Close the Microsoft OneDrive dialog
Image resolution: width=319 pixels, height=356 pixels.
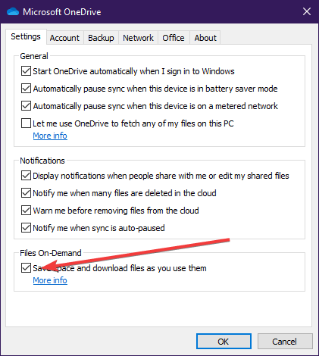tap(307, 11)
